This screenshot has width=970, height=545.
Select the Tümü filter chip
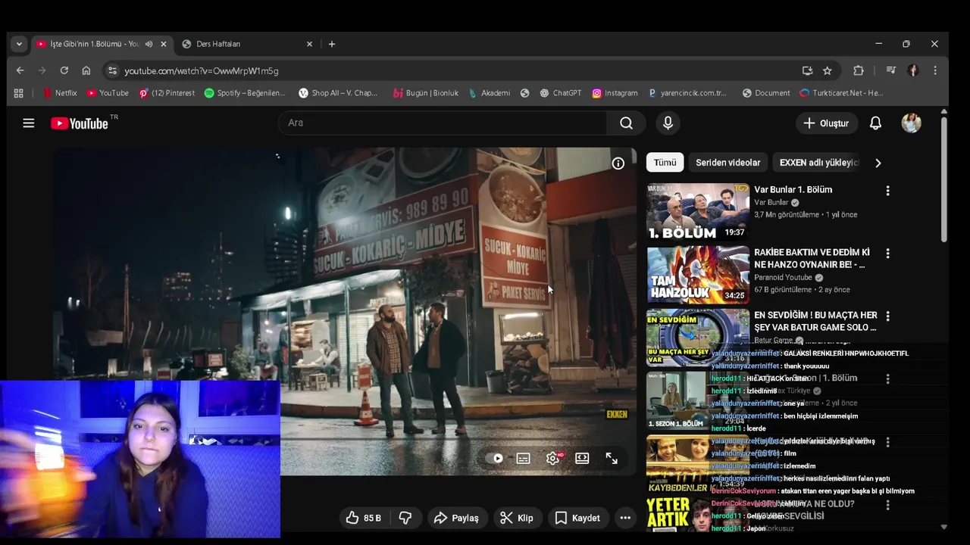[x=665, y=163]
